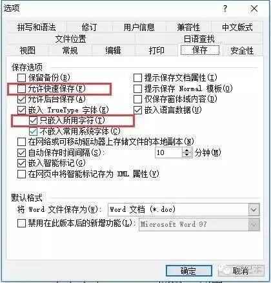Click the help question mark icon
Screen dimensions: 271x283
(x=225, y=8)
